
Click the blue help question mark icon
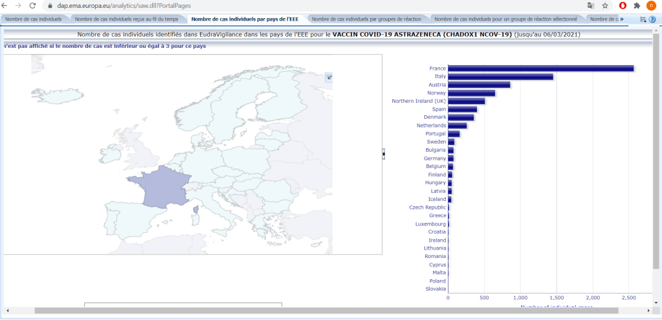(x=652, y=19)
